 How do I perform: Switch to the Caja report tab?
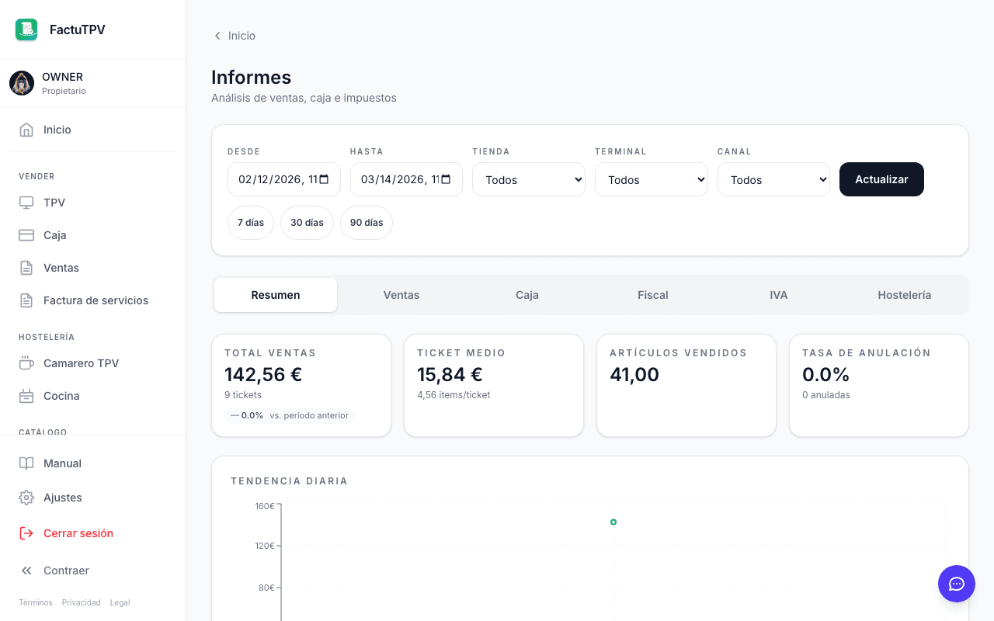coord(527,295)
